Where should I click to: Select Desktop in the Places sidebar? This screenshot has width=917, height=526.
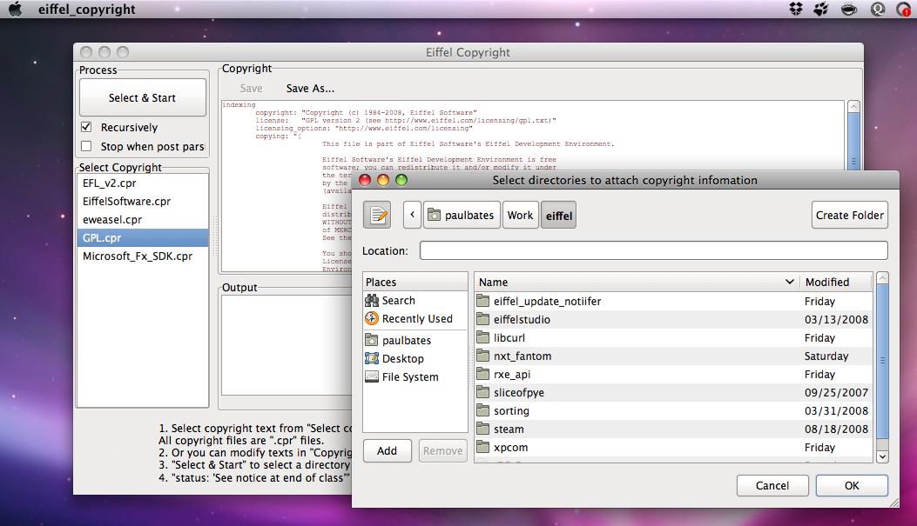pyautogui.click(x=402, y=359)
